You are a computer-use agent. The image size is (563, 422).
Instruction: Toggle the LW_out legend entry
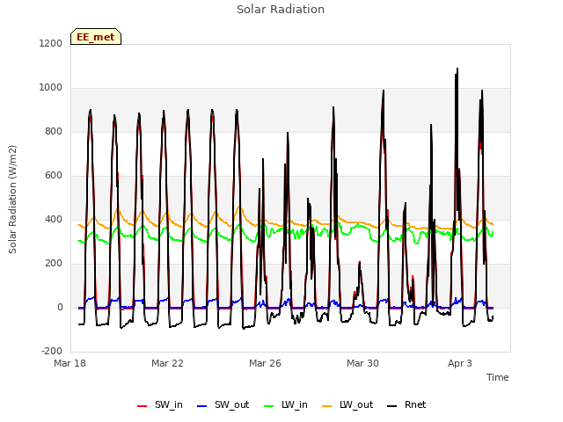click(347, 405)
